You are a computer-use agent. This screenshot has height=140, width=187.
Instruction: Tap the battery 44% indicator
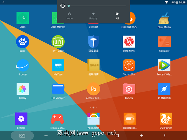point(175,2)
